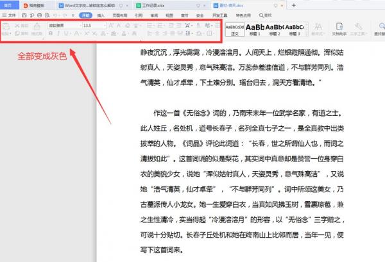Click the Decrease Indent icon
Image resolution: width=385 pixels, height=262 pixels.
point(171,25)
